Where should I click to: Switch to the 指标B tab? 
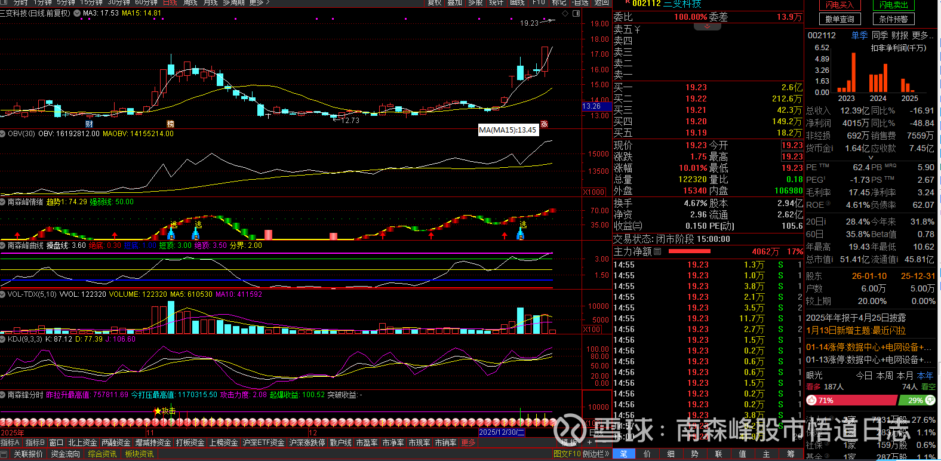point(35,442)
